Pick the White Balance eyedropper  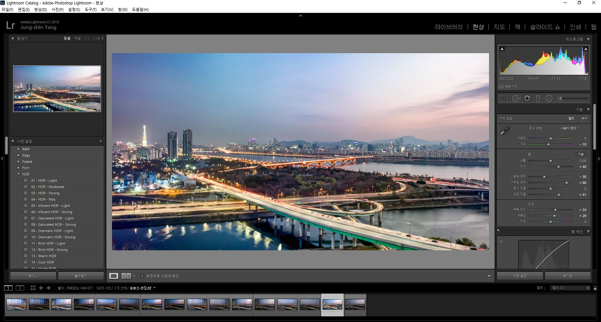[505, 131]
